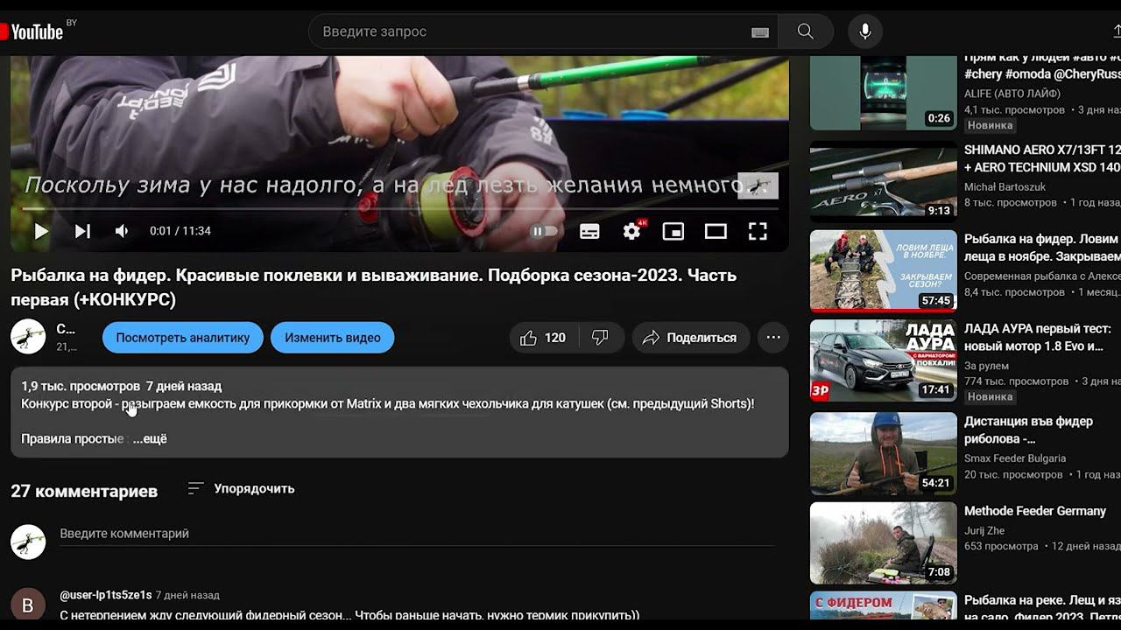Expand description with "...ещё"
The height and width of the screenshot is (630, 1121).
[x=150, y=439]
